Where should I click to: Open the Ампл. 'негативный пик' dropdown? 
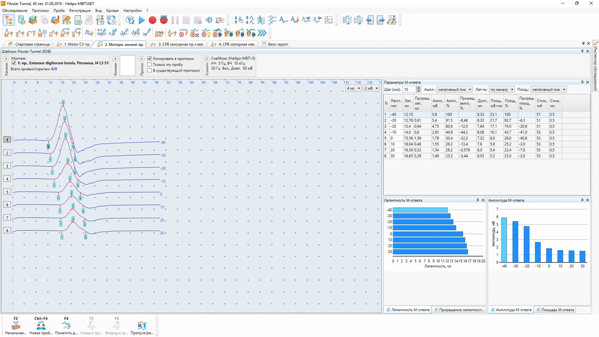coord(454,89)
